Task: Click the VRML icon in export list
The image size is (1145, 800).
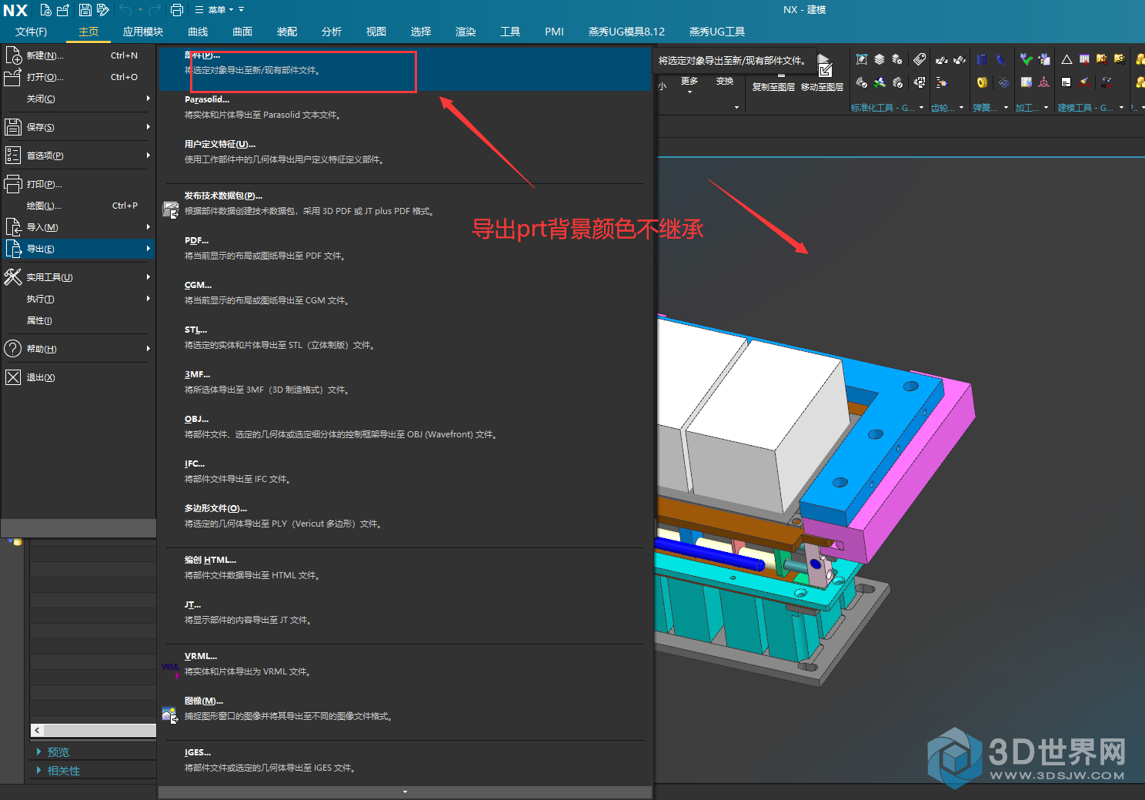Action: click(x=170, y=670)
